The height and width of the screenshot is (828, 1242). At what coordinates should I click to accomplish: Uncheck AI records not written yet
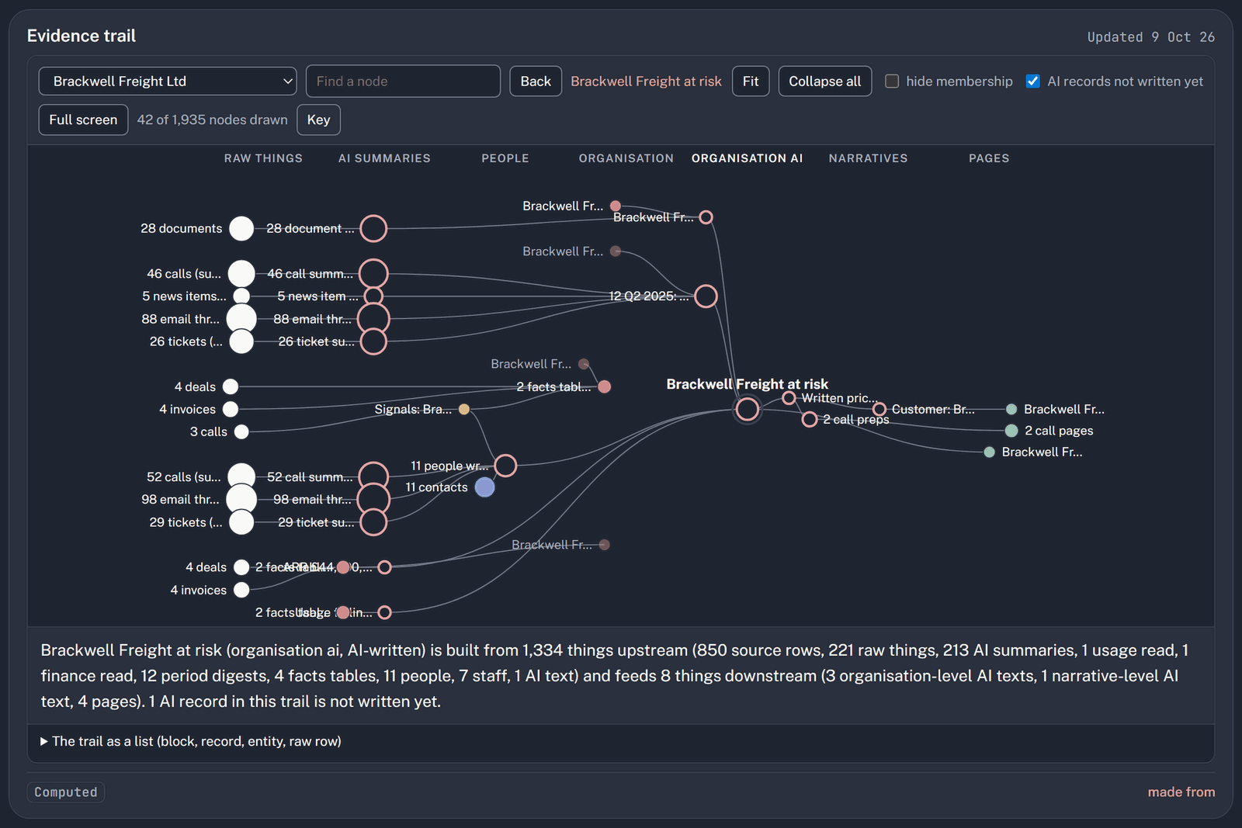pyautogui.click(x=1032, y=81)
